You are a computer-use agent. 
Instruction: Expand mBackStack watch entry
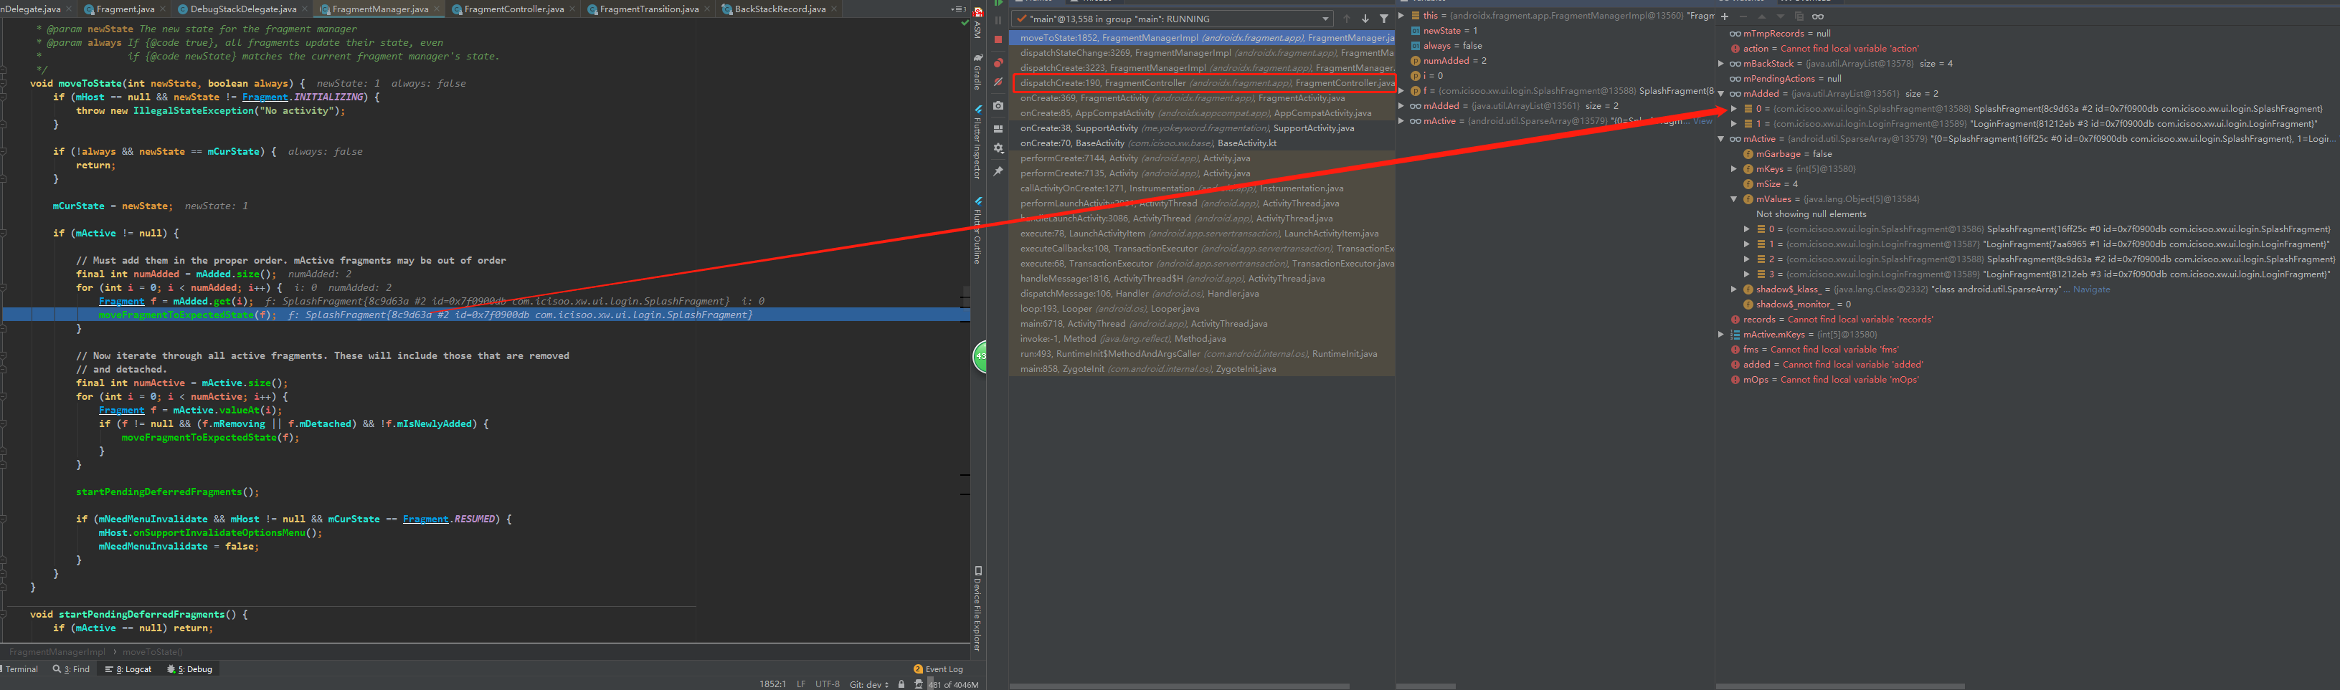[x=1721, y=64]
